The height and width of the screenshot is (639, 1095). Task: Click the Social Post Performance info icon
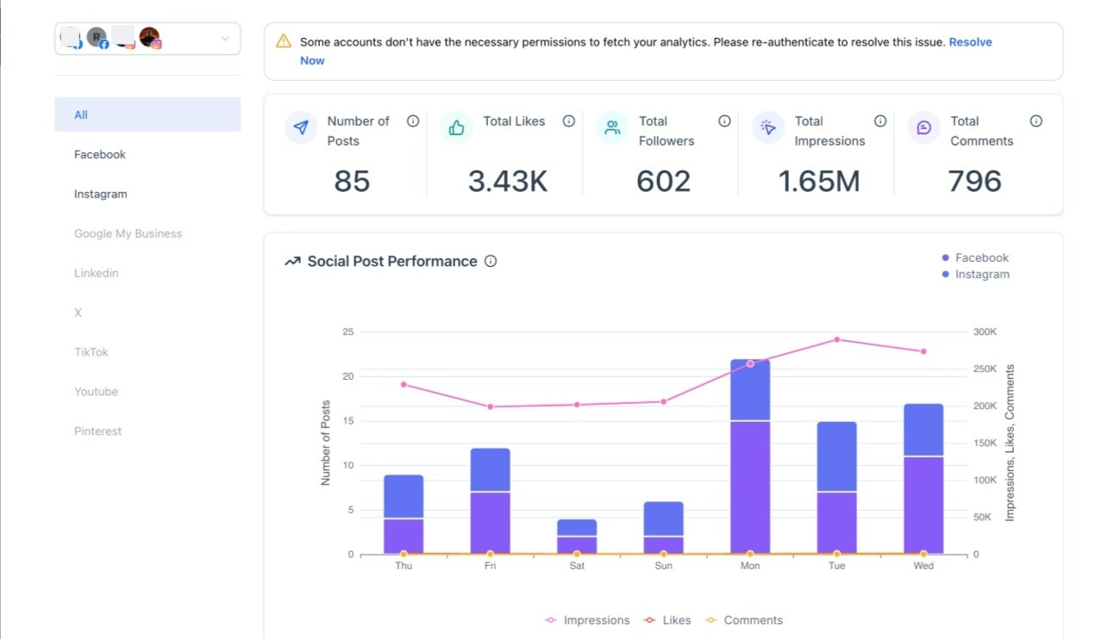coord(491,261)
